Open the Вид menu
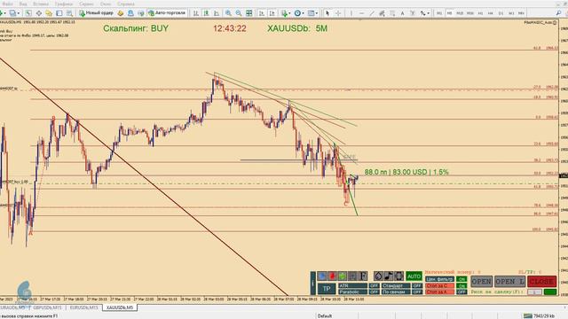Screen dimensions: 568x319 tap(23, 4)
